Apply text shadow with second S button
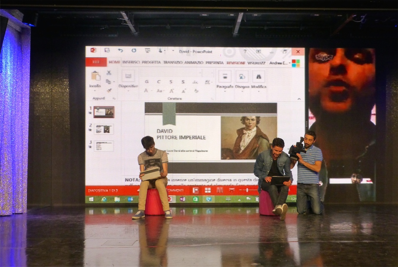Screen dimensions: 398x267 (x=183, y=82)
